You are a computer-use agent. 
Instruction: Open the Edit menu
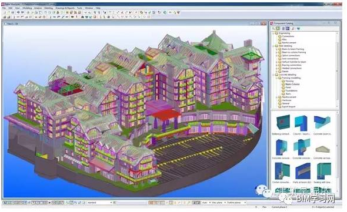(x=11, y=8)
